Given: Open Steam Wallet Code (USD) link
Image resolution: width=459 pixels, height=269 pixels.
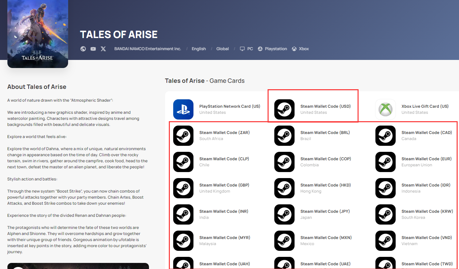Looking at the screenshot, I should point(326,106).
